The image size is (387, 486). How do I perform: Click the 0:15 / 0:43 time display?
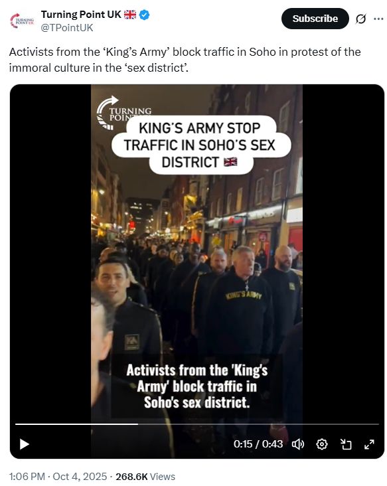click(x=258, y=444)
